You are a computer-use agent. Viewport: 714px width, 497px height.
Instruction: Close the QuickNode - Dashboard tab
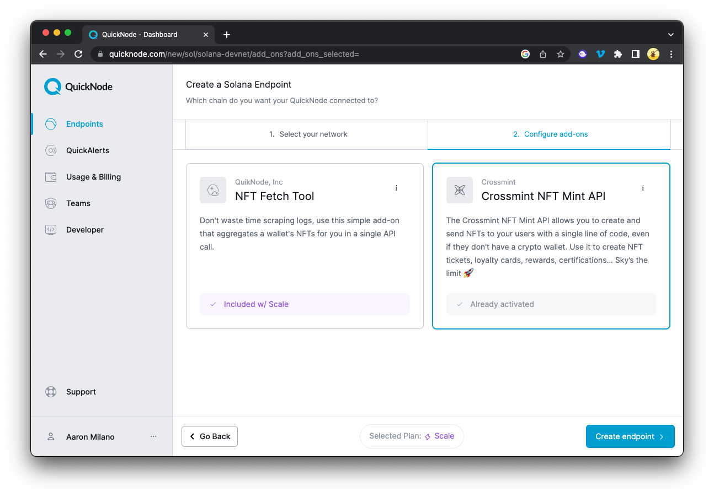(x=206, y=35)
